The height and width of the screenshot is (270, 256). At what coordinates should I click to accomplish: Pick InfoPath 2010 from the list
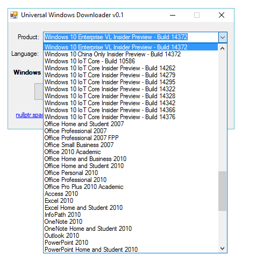pos(131,215)
